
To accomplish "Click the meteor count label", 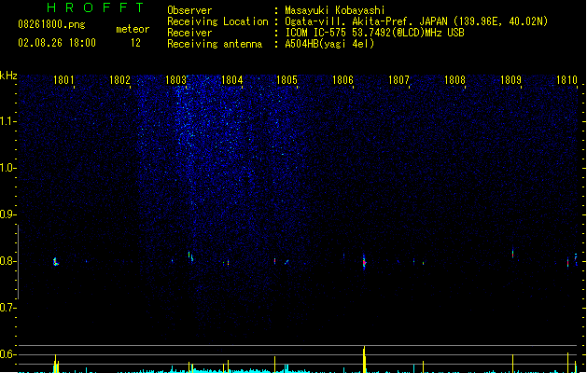I will pyautogui.click(x=133, y=29).
